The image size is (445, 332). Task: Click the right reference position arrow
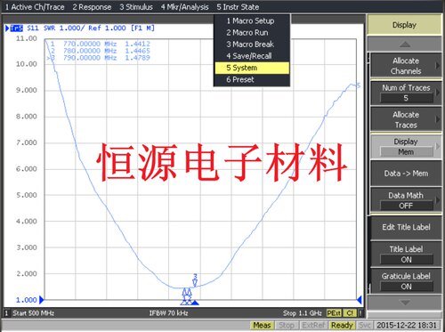tap(360, 300)
